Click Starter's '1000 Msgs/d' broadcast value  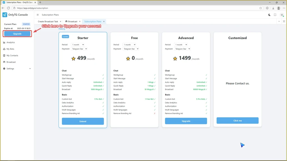(x=96, y=89)
